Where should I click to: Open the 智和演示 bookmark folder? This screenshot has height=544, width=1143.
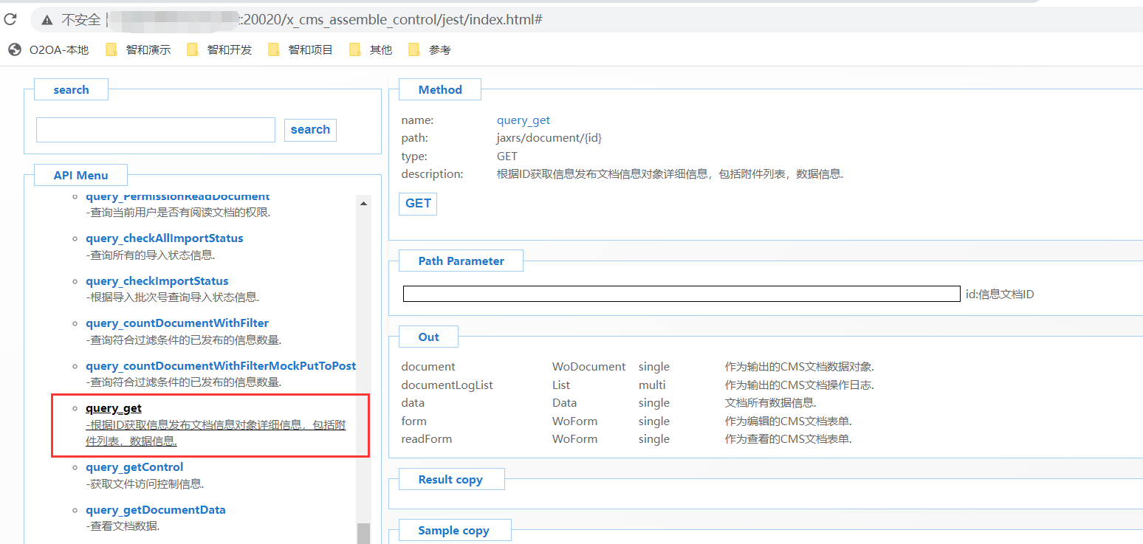click(x=139, y=49)
